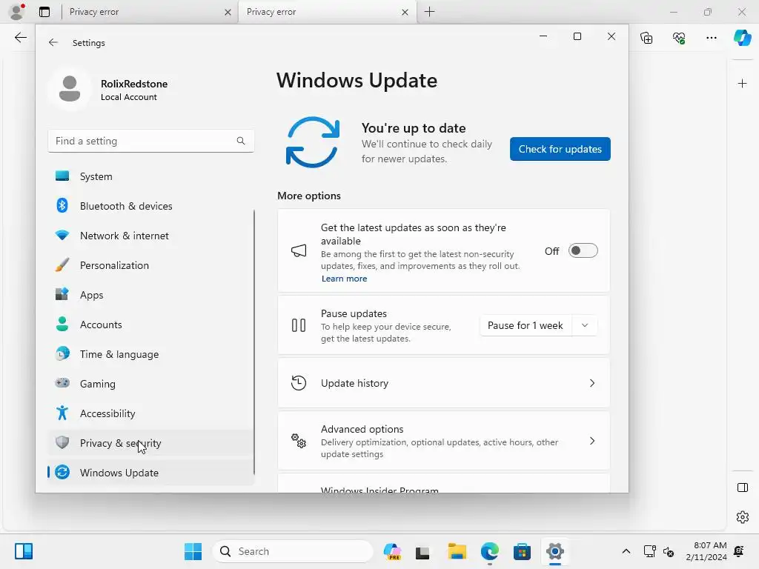This screenshot has height=569, width=759.
Task: Launch Microsoft Edge from the taskbar
Action: click(x=490, y=551)
